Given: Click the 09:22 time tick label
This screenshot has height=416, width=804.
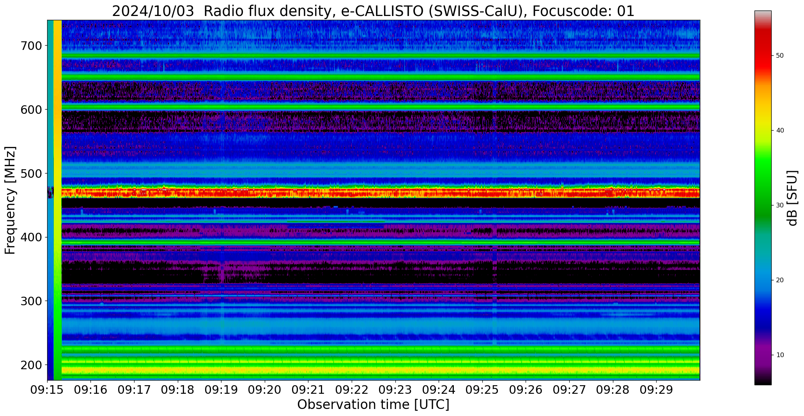Looking at the screenshot, I should pyautogui.click(x=352, y=390).
